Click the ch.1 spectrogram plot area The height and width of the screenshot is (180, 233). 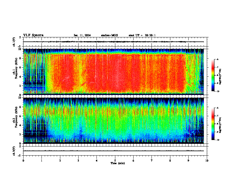point(114,72)
